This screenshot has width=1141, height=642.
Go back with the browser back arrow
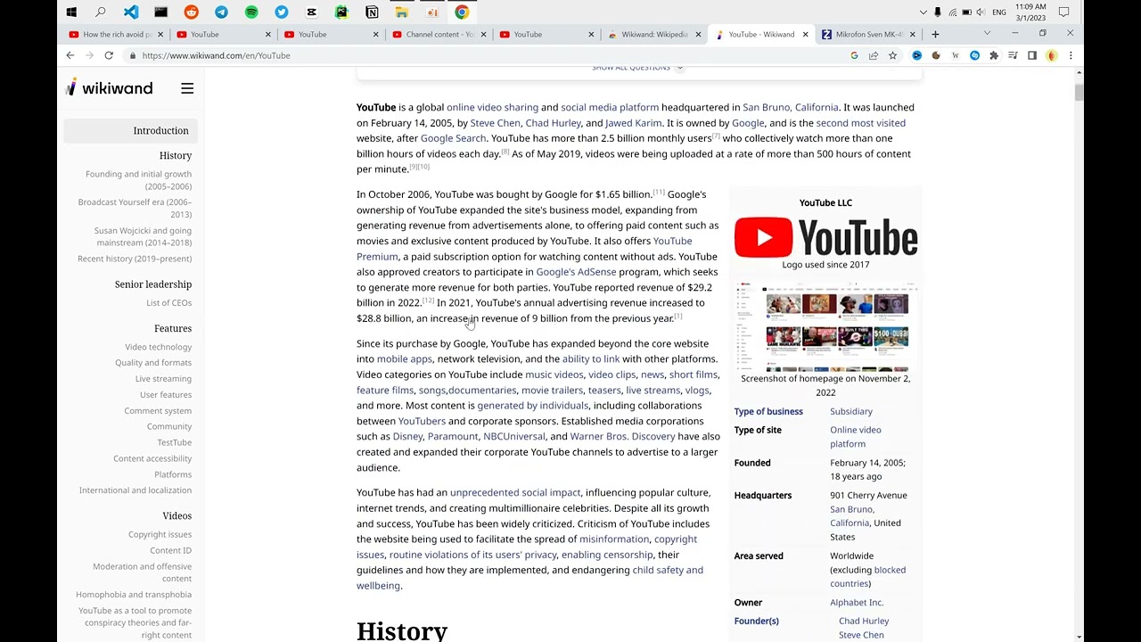tap(70, 55)
